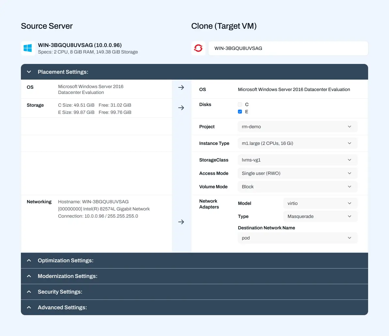
Task: Check the C disk checkbox
Action: (240, 104)
